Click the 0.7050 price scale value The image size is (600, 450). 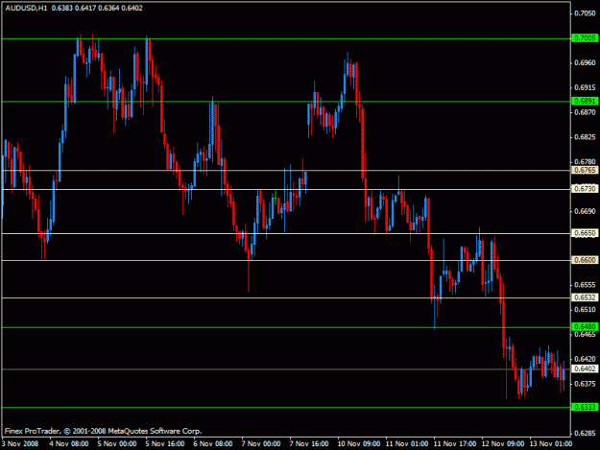585,13
